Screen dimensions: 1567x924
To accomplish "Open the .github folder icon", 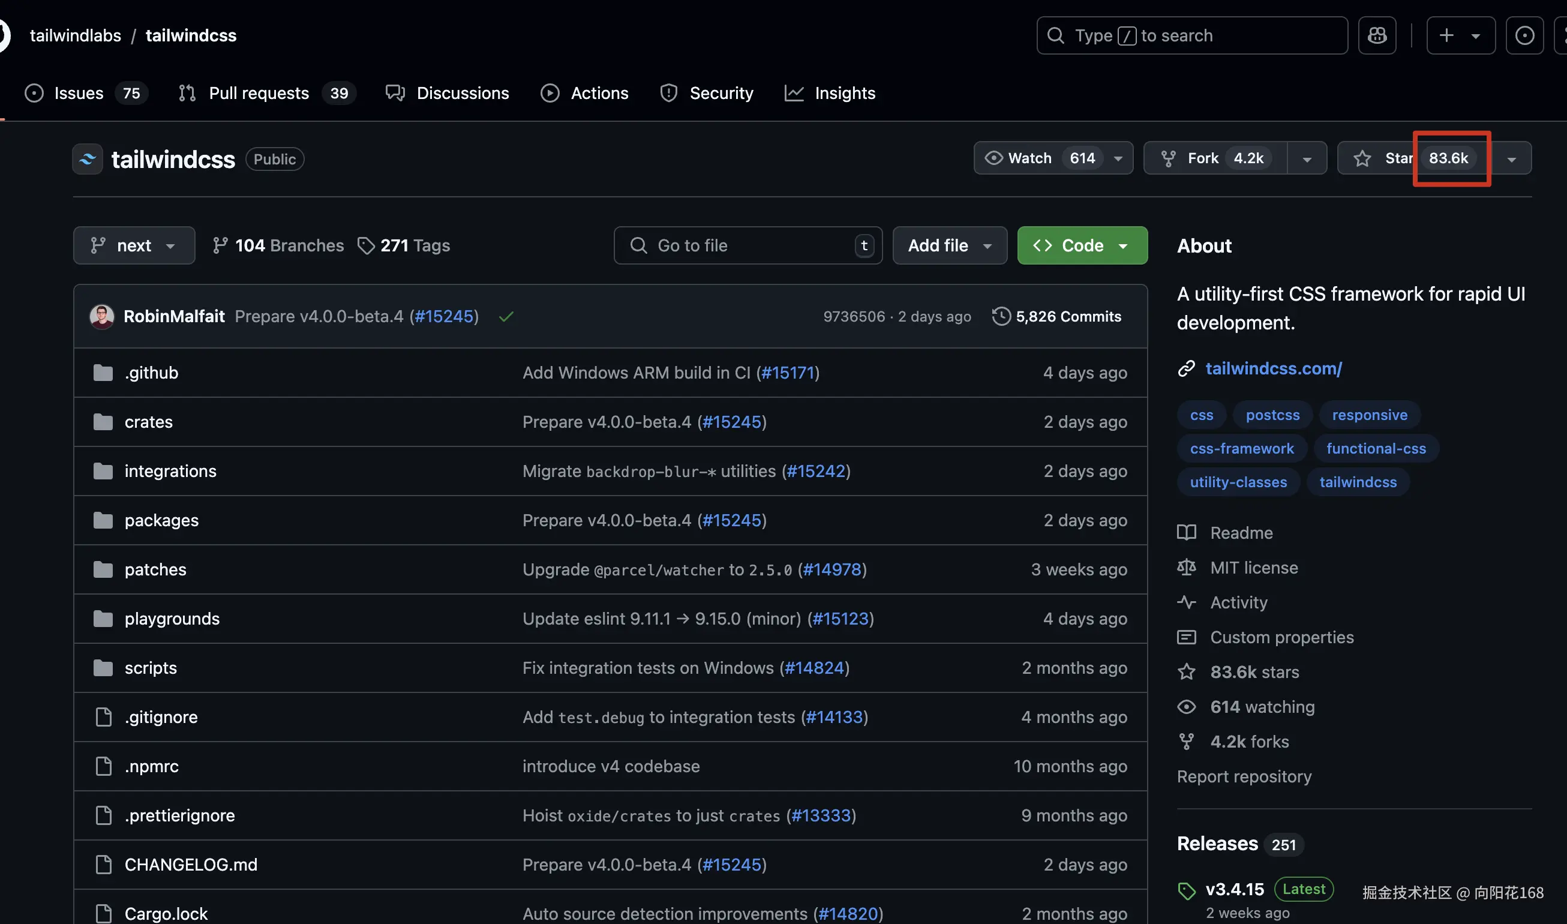I will pyautogui.click(x=103, y=373).
